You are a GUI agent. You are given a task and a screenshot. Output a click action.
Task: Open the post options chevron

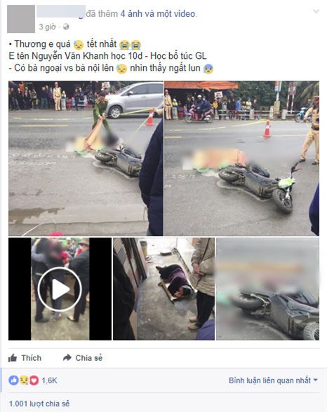[316, 11]
